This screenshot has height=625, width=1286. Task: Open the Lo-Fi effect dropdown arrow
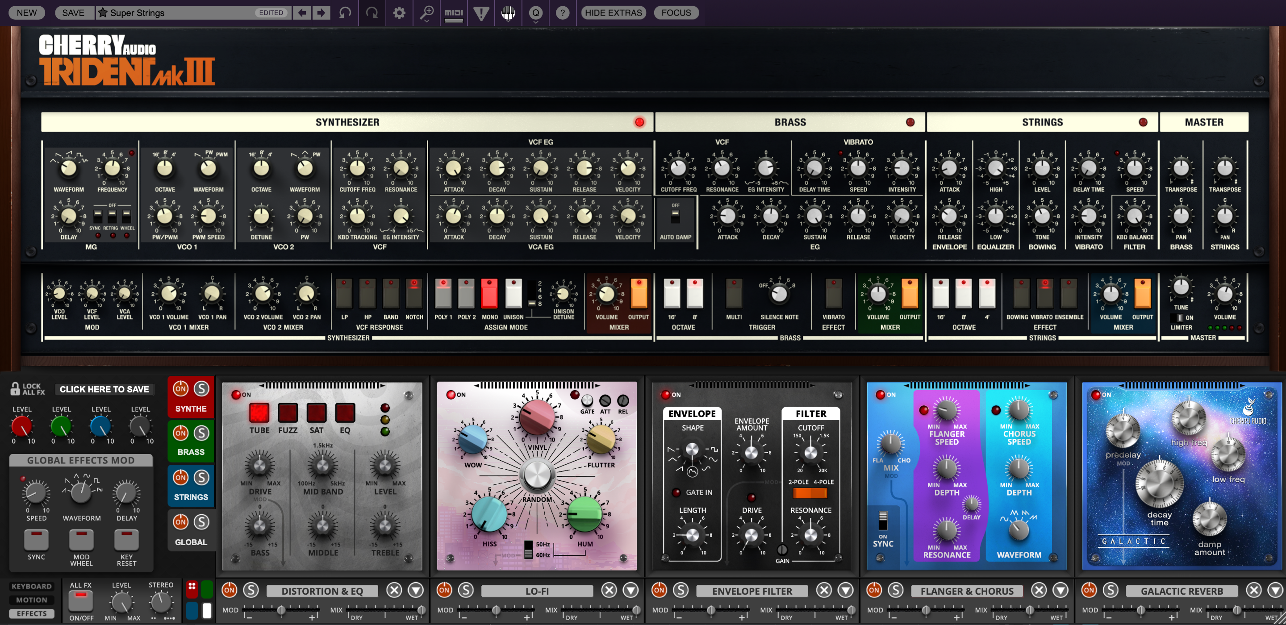pyautogui.click(x=630, y=590)
